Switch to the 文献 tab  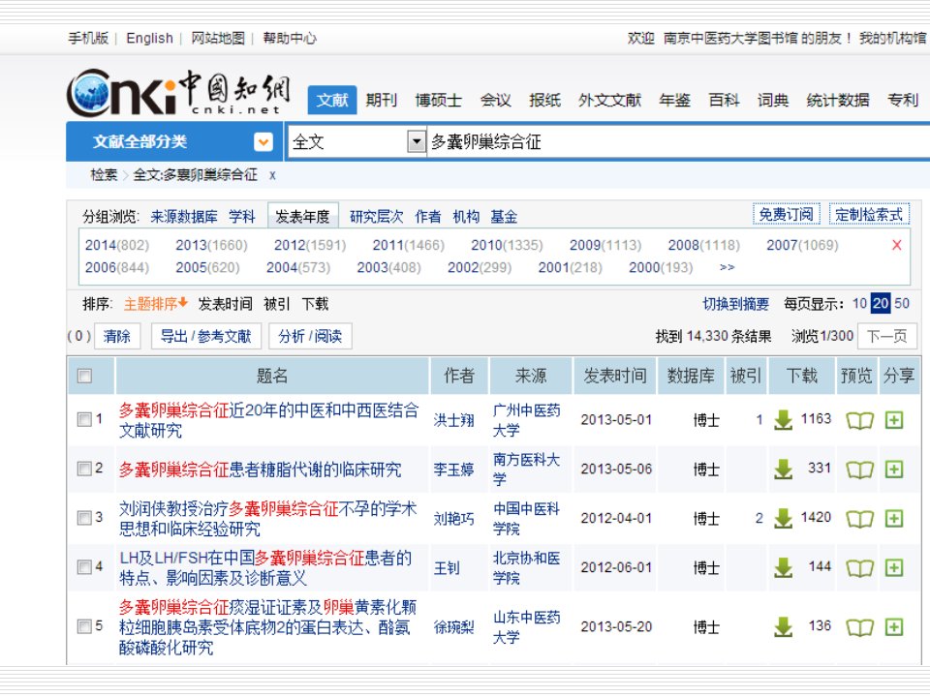coord(332,100)
